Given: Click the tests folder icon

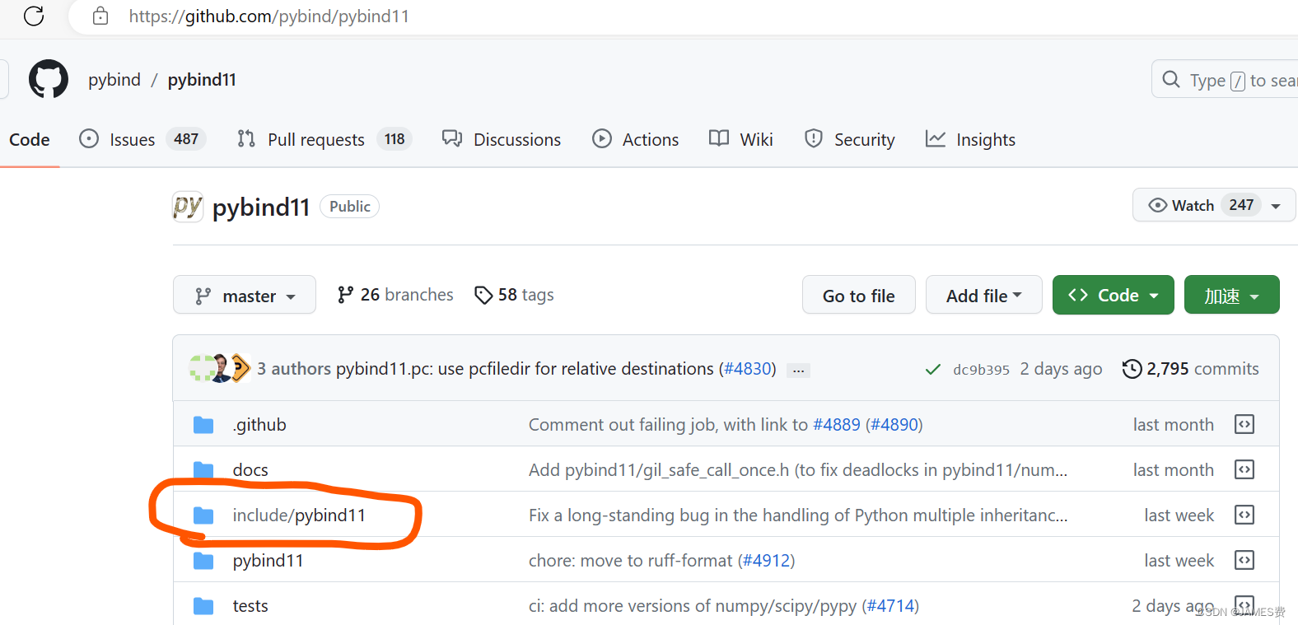Looking at the screenshot, I should click(203, 606).
